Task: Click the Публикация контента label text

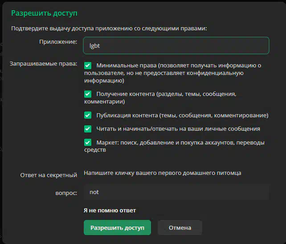Action: 182,115
